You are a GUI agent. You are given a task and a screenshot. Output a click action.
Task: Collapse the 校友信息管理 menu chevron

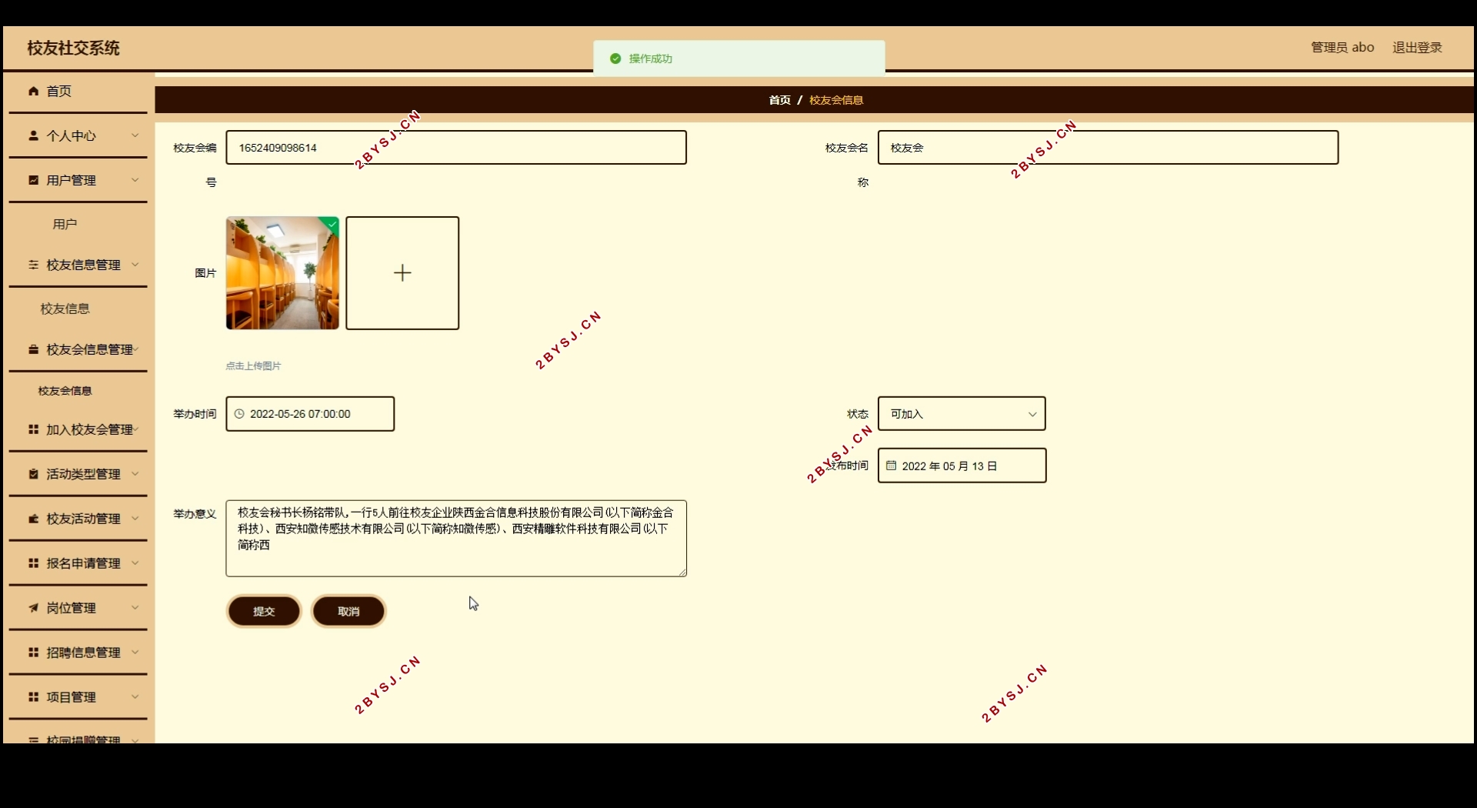(135, 265)
